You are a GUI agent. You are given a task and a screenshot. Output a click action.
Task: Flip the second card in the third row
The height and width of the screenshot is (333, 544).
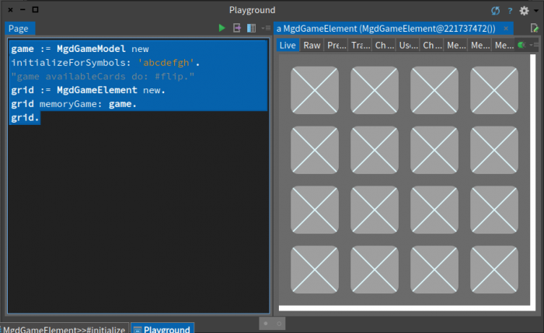(x=375, y=210)
